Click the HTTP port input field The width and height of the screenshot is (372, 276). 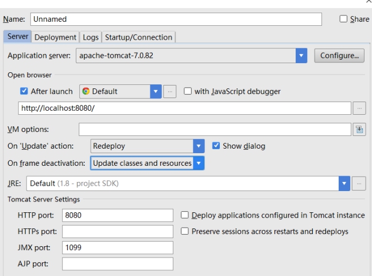[118, 216]
